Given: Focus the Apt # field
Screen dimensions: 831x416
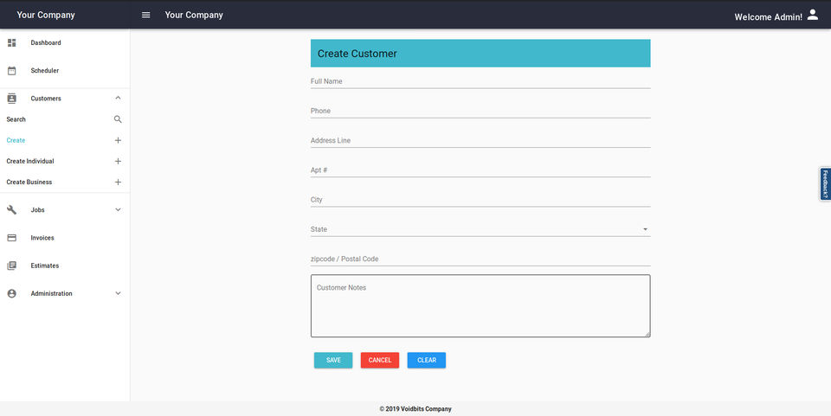Looking at the screenshot, I should pos(480,170).
